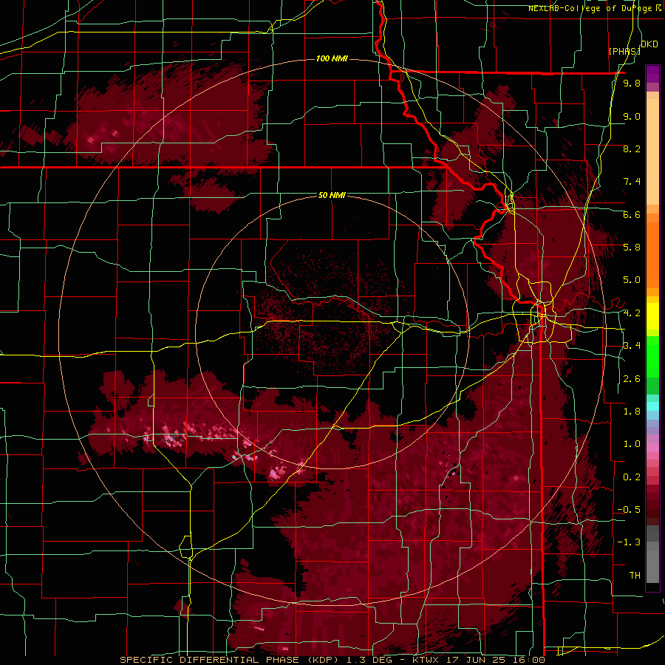The image size is (665, 665).
Task: Click the 9.8 value on the color scale
Action: [x=632, y=83]
